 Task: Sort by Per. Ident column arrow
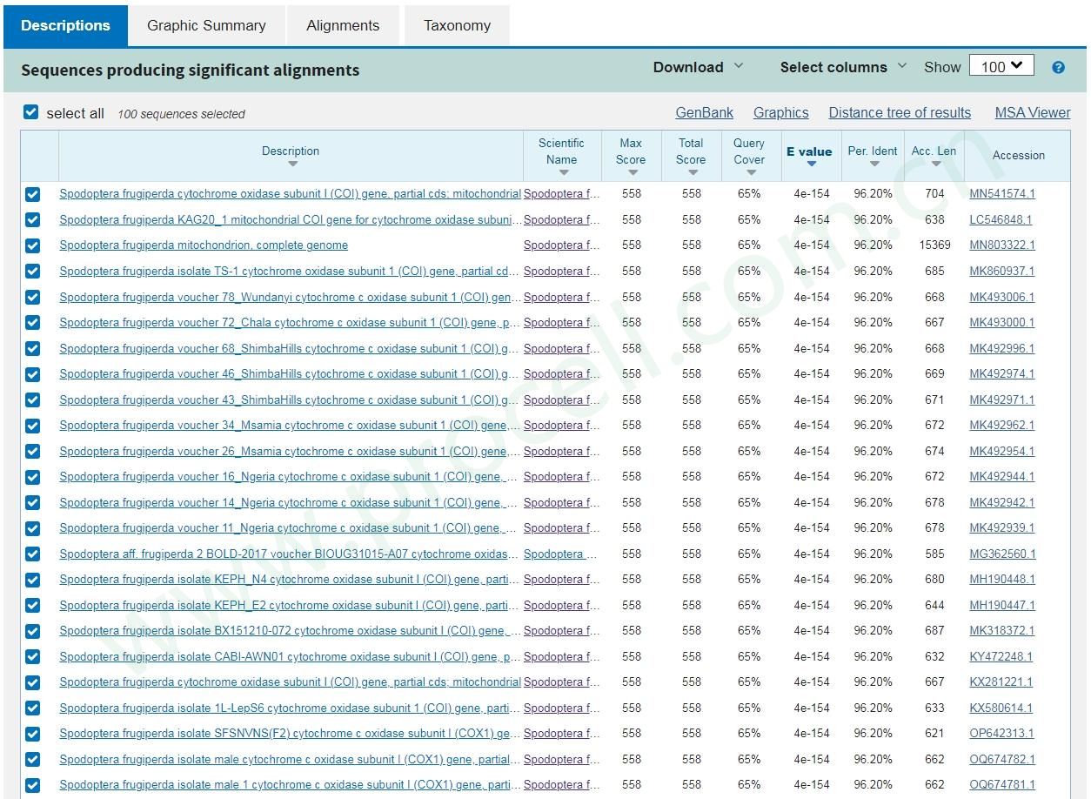click(x=873, y=164)
